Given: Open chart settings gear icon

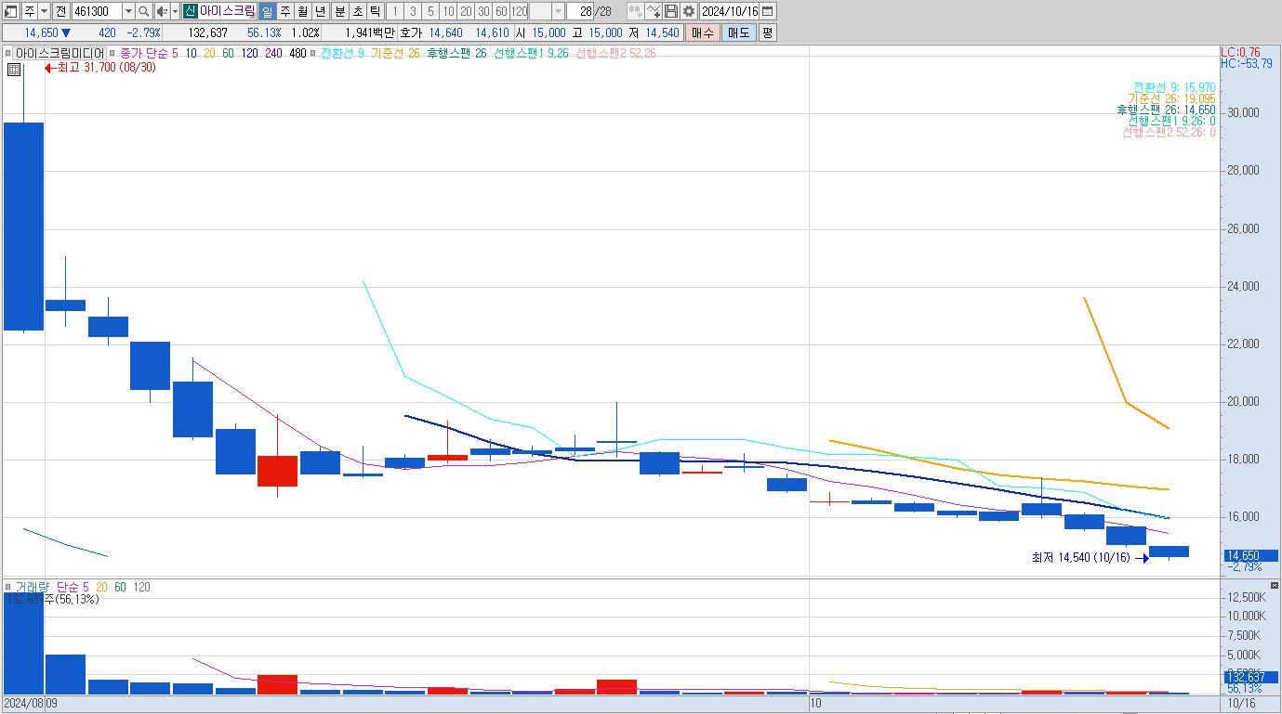Looking at the screenshot, I should pos(688,11).
